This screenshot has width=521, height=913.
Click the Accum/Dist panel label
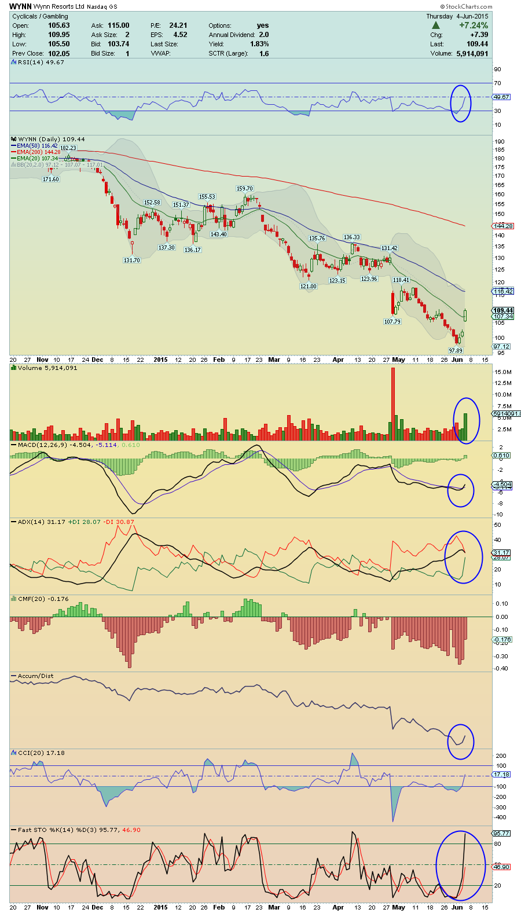coord(35,676)
